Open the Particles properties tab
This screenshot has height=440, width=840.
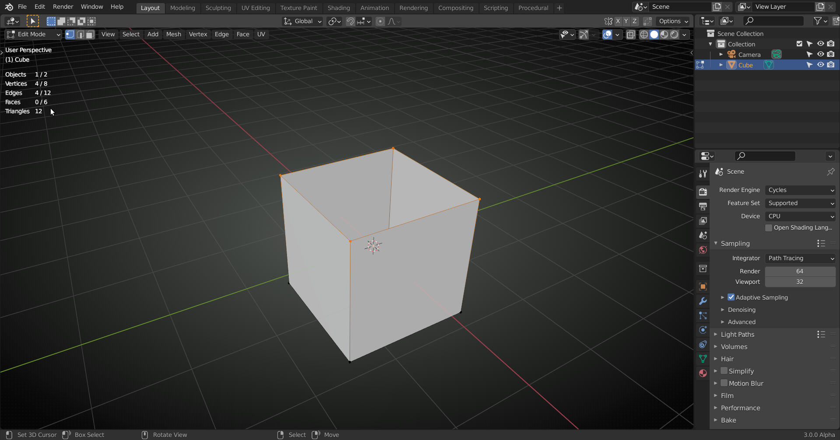coord(703,315)
